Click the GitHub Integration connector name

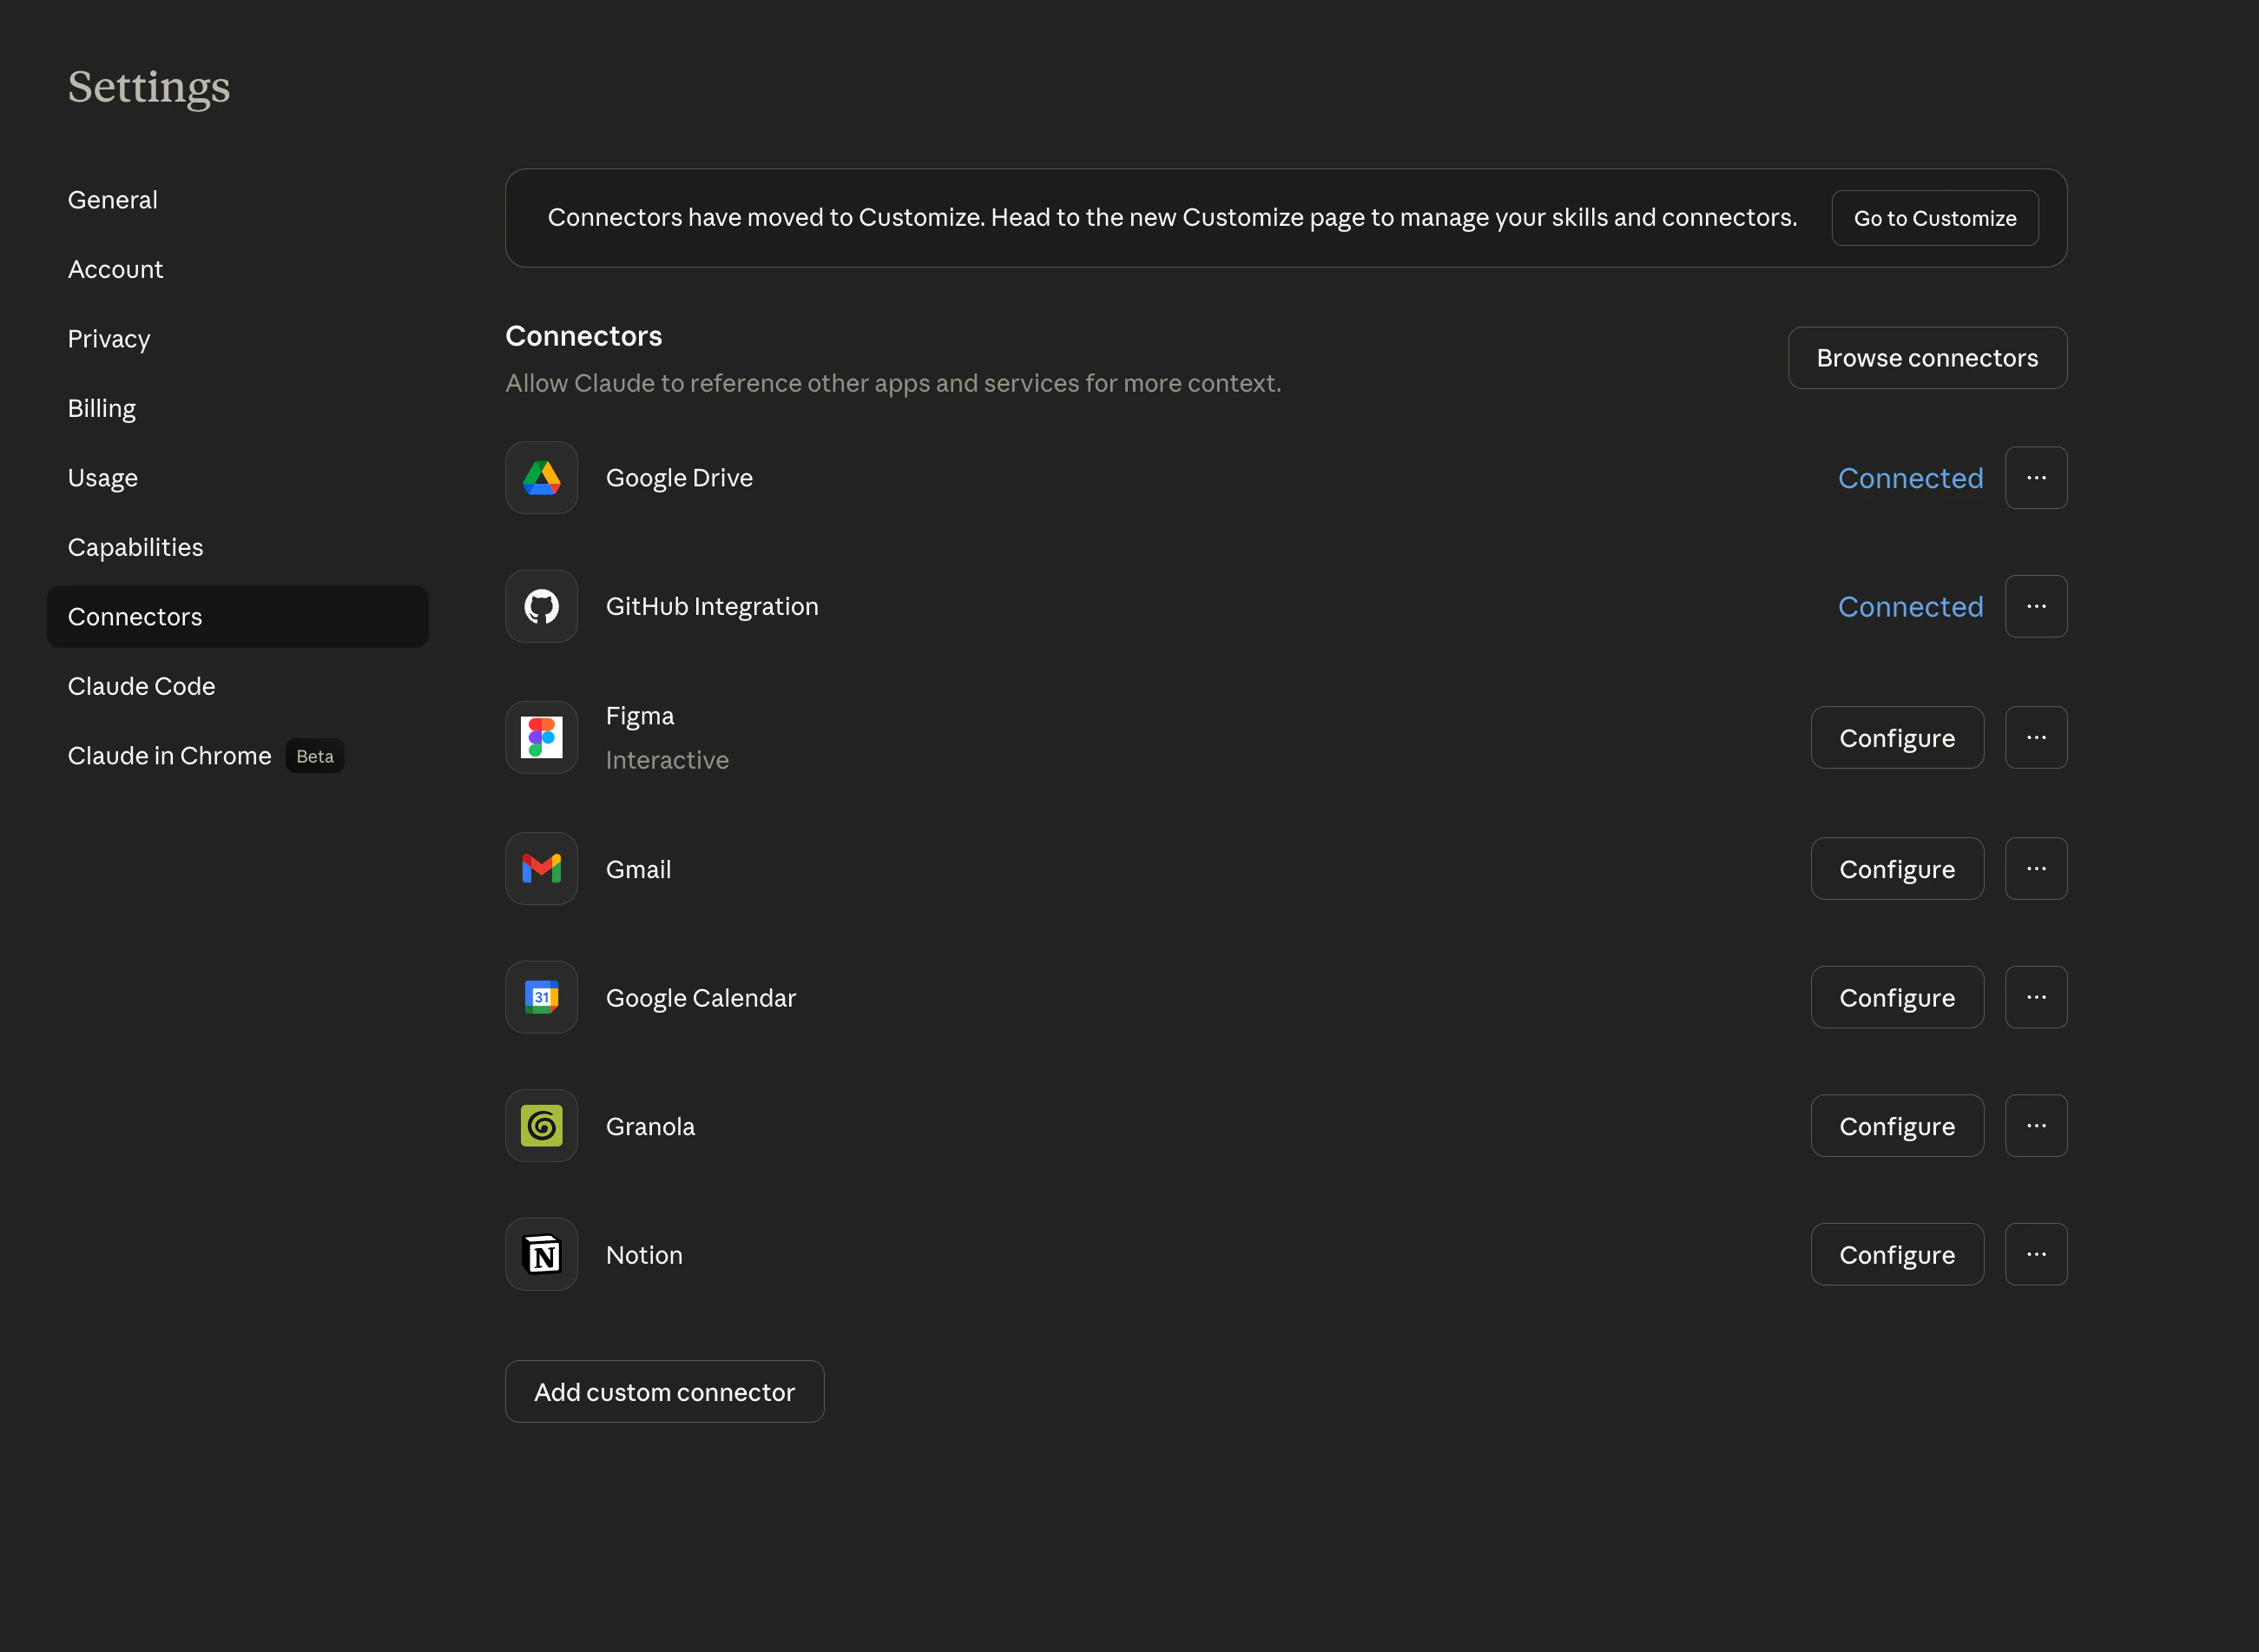712,606
